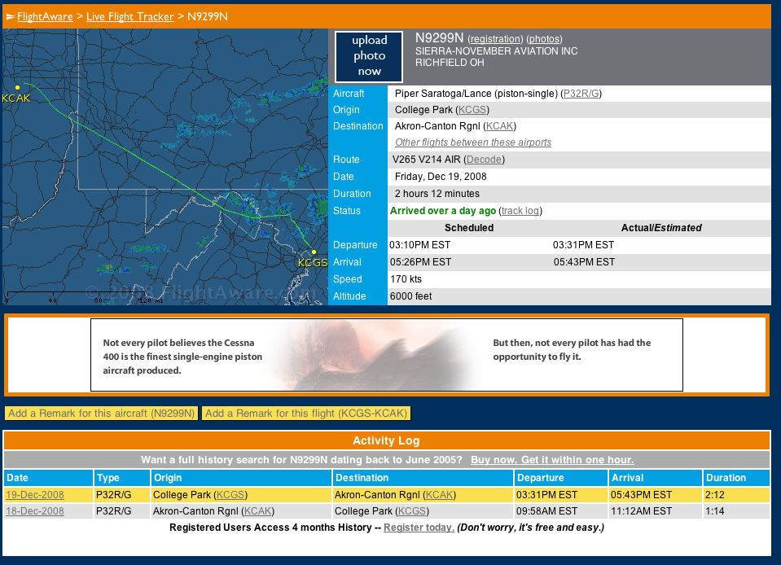
Task: Open KCGS link in 19-Dec-2008 row
Action: pos(230,495)
